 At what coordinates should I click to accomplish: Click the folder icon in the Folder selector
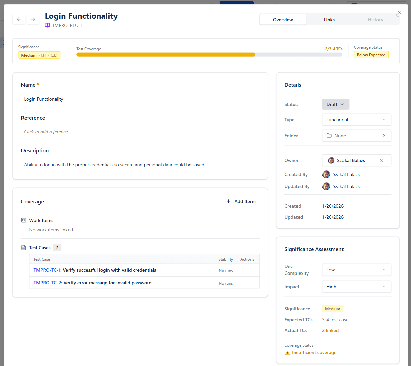[329, 135]
